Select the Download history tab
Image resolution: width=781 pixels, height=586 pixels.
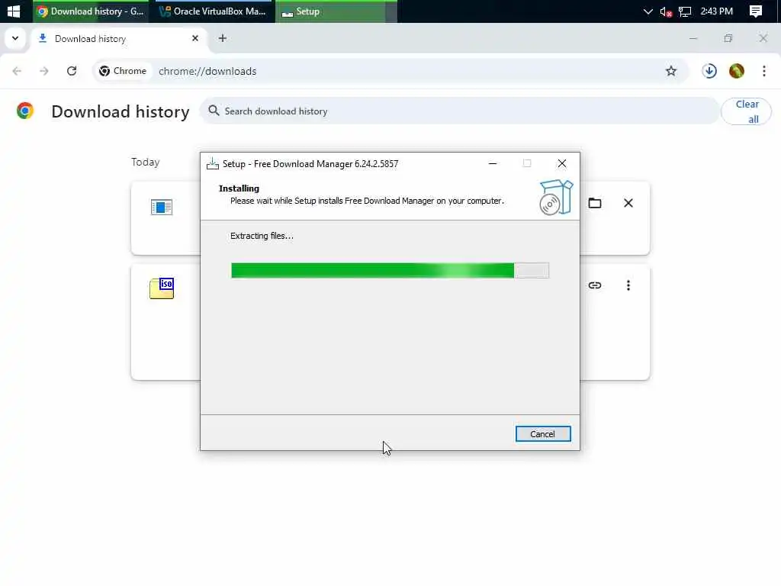click(120, 39)
